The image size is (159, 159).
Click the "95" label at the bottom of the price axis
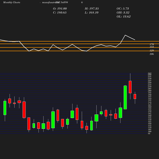click(149, 134)
